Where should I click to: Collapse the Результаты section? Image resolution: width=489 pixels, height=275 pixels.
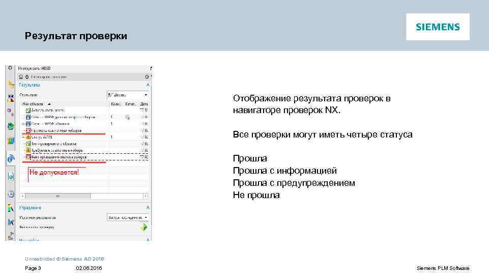[148, 85]
